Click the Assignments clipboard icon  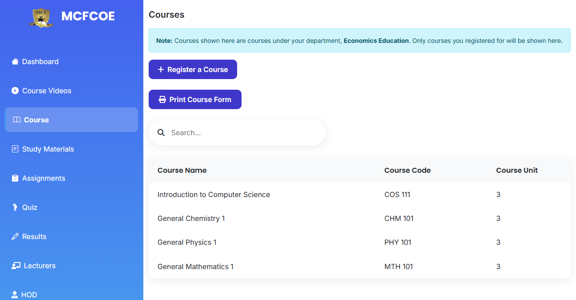click(15, 178)
